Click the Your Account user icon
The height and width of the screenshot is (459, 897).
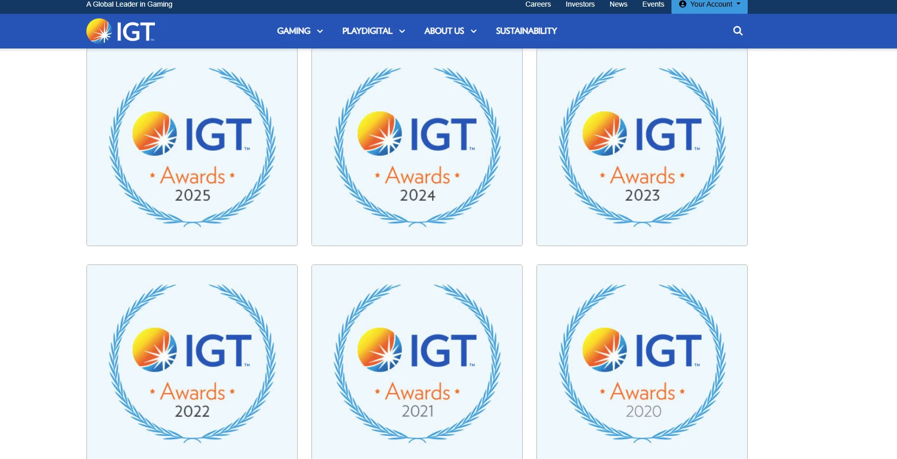tap(682, 4)
